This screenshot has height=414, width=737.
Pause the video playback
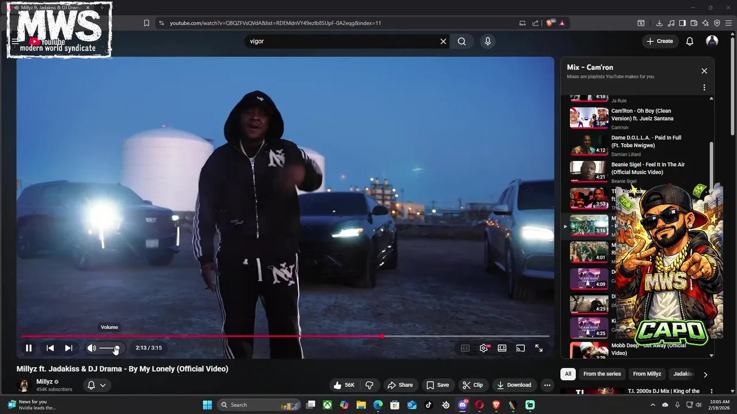(x=28, y=348)
